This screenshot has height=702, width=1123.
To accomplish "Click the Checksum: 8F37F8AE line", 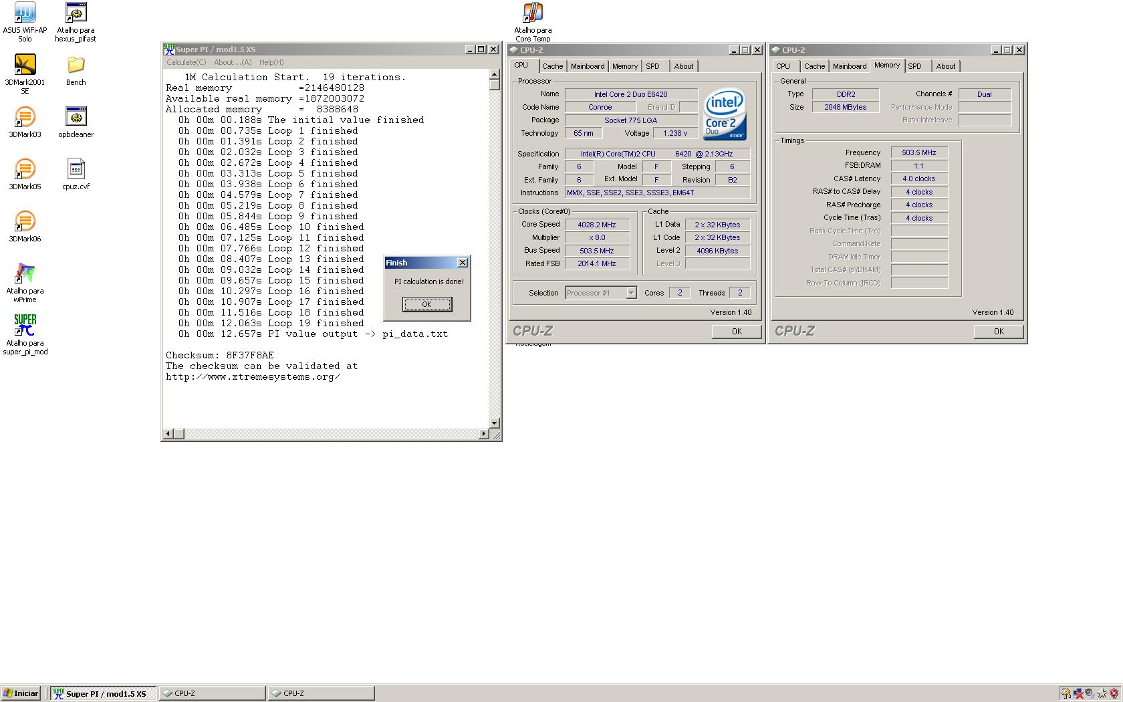I will [x=220, y=356].
